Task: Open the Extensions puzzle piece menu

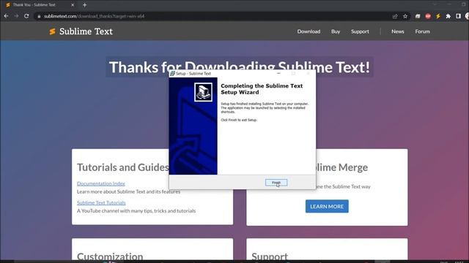Action: click(448, 16)
